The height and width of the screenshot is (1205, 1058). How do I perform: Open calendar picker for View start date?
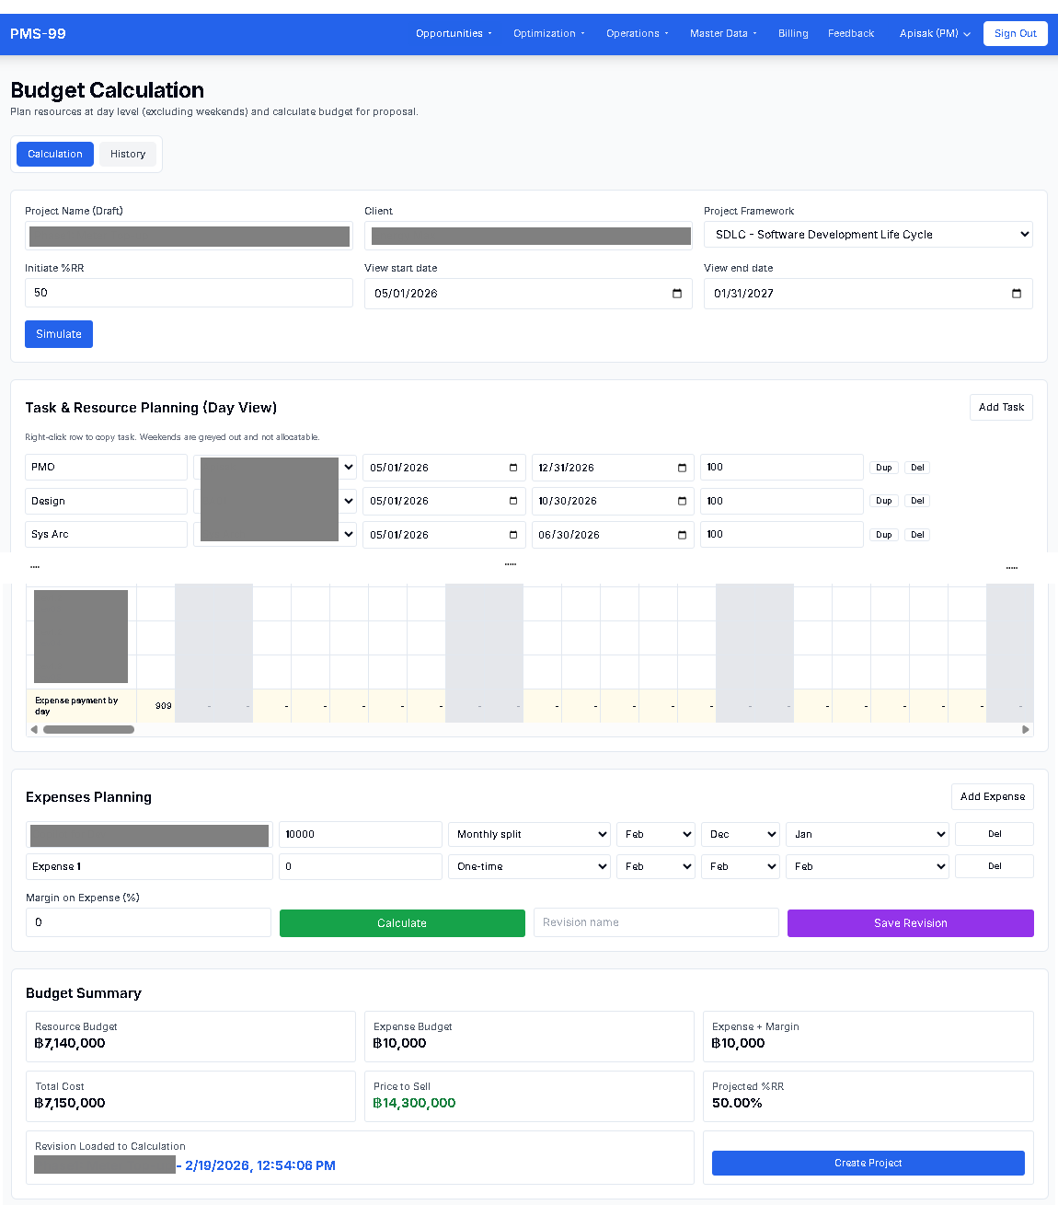pos(677,294)
